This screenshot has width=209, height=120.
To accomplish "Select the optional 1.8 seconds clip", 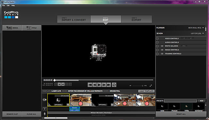I will 103,100.
